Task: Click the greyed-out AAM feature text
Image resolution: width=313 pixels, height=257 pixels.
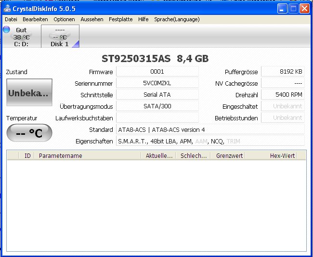Action: click(x=201, y=141)
